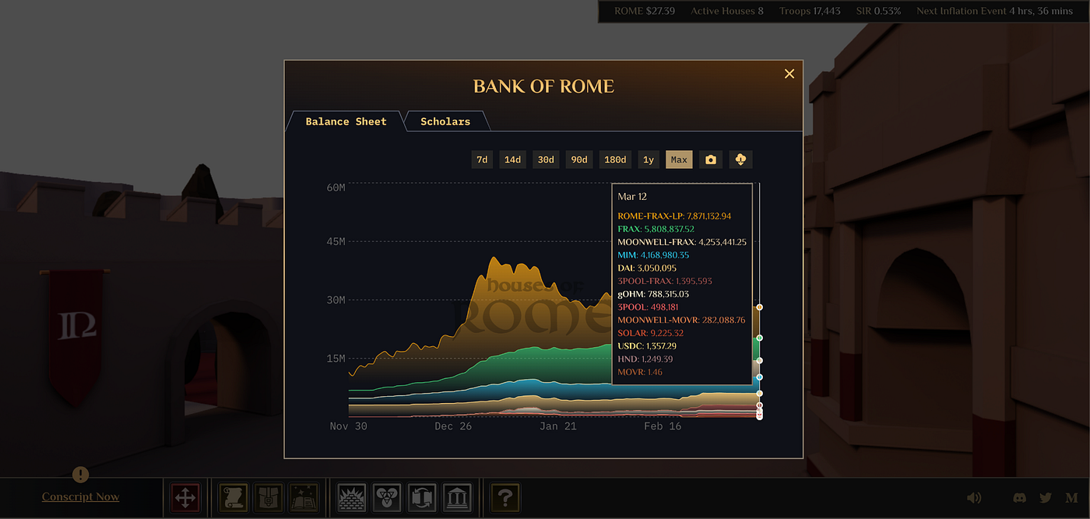
Task: Click the green FRAX chart endpoint marker
Action: (759, 338)
